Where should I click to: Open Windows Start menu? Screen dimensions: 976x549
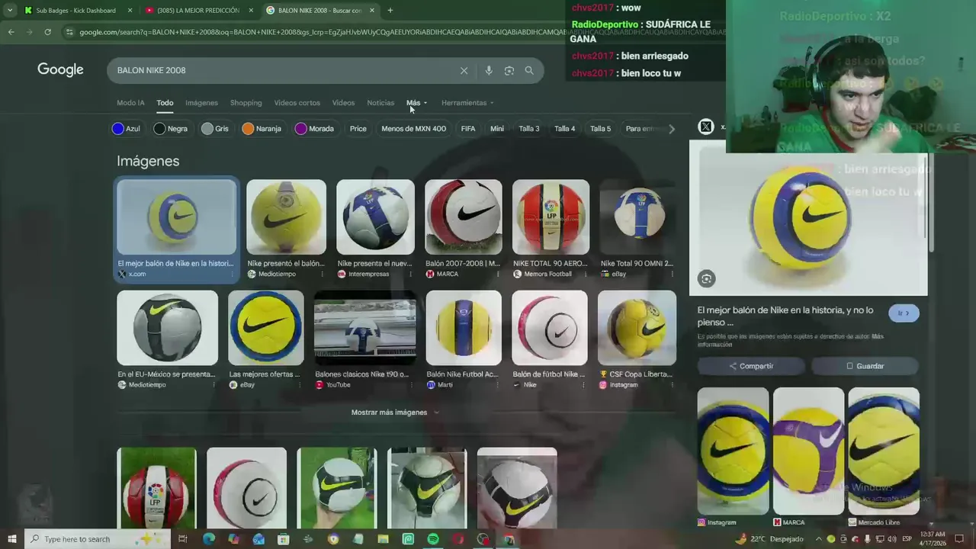click(x=12, y=539)
